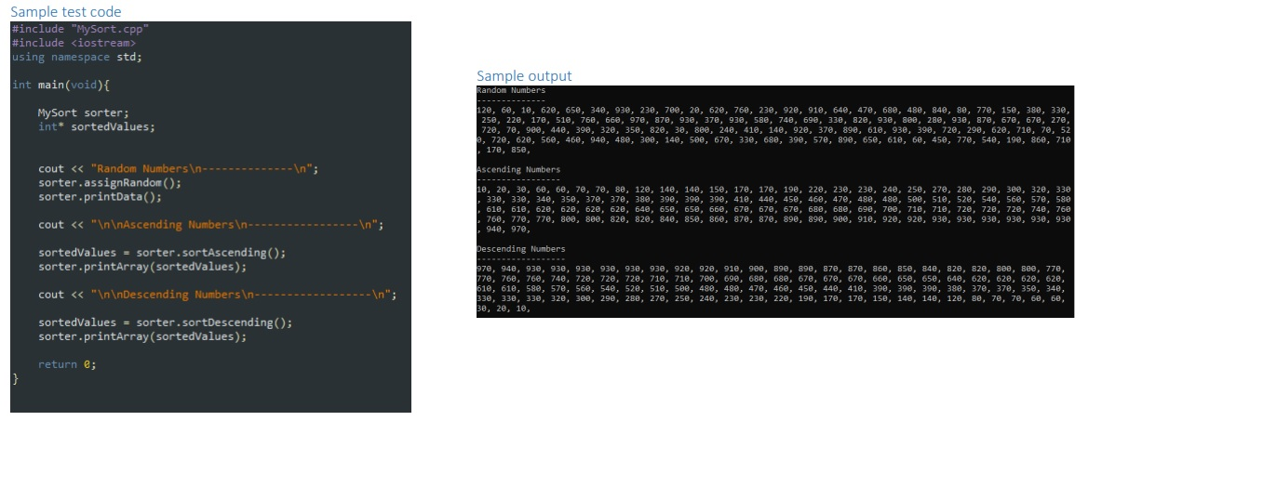The height and width of the screenshot is (500, 1263).
Task: Click the "int main(void){" line
Action: 60,85
